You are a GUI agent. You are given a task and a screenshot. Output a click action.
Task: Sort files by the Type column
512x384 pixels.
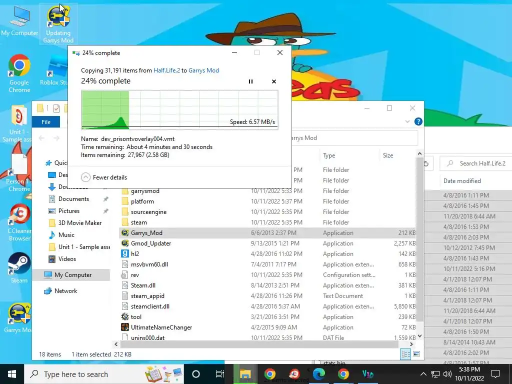tap(329, 155)
